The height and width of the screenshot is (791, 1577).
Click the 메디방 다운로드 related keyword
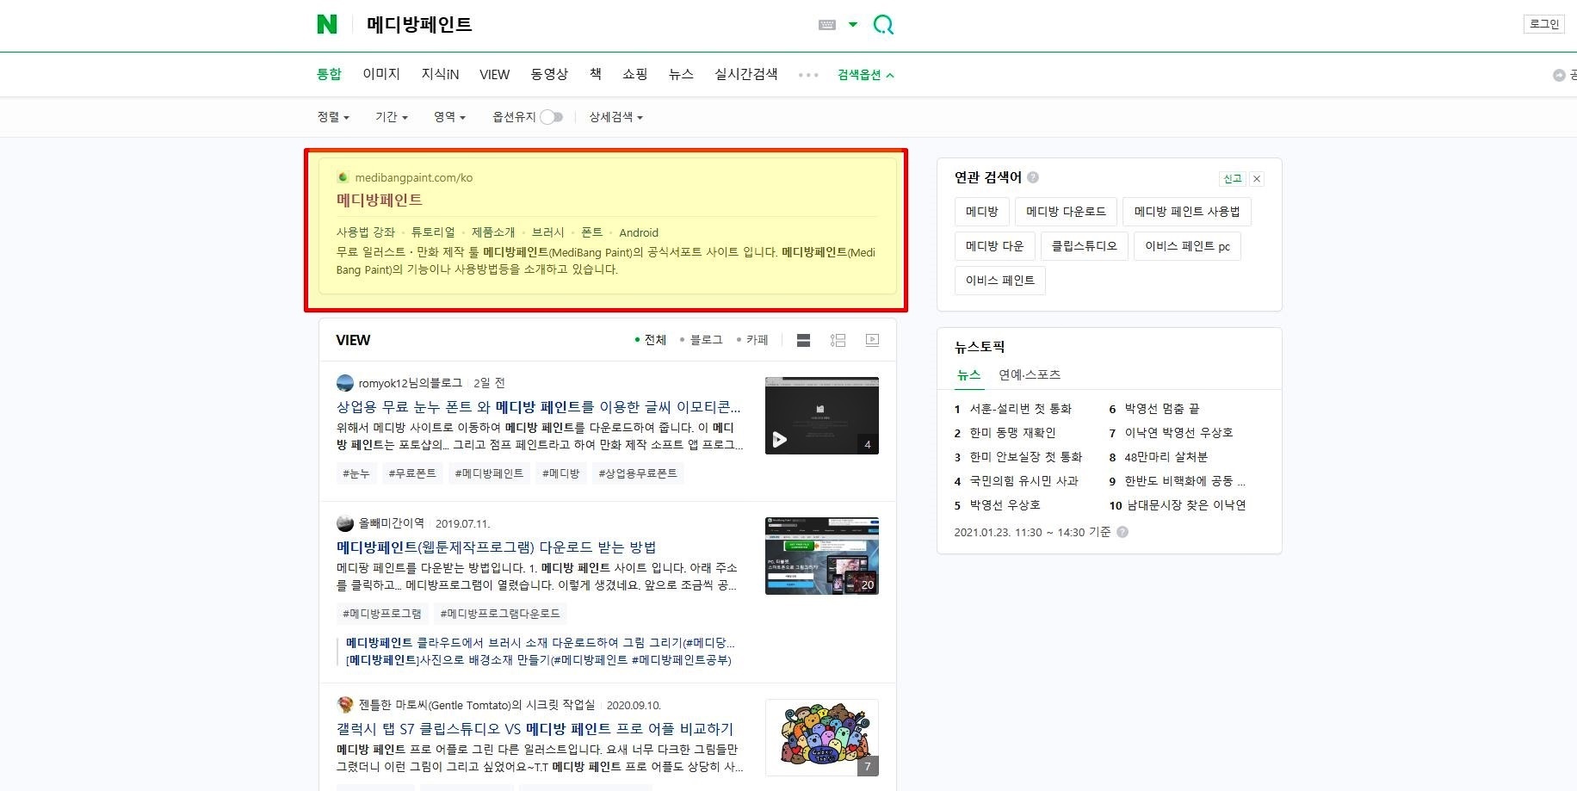[x=1066, y=212]
